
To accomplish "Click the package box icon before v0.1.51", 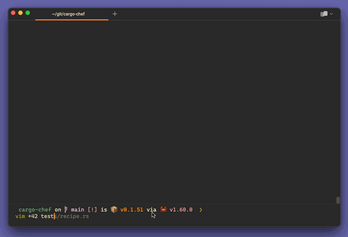I will click(x=114, y=209).
